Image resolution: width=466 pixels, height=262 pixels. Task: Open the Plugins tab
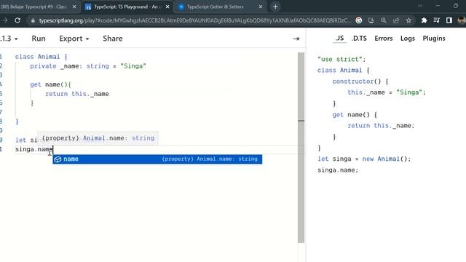(434, 39)
